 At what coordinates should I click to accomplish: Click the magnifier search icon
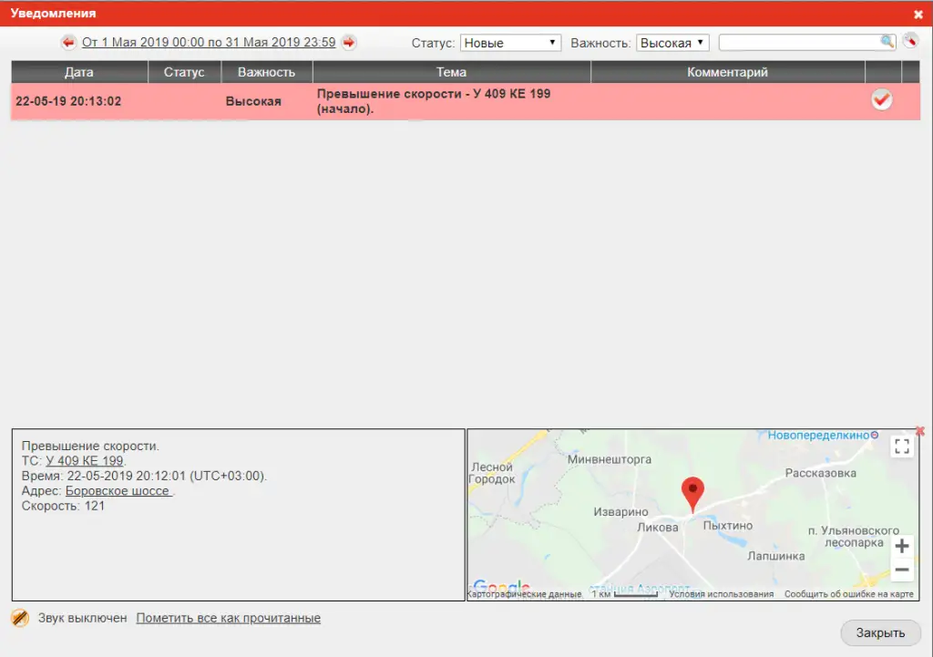pyautogui.click(x=887, y=42)
